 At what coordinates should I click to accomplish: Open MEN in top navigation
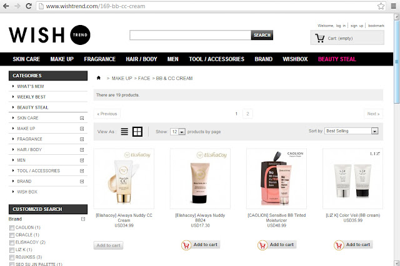pyautogui.click(x=172, y=59)
